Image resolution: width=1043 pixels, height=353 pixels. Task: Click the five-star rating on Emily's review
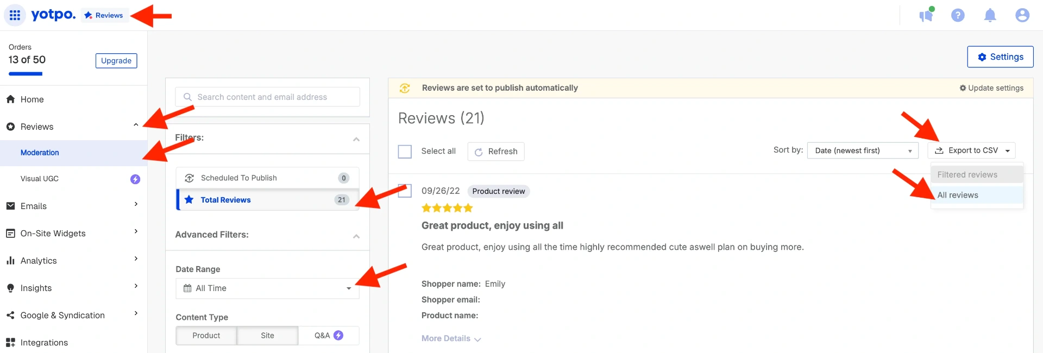(x=447, y=208)
